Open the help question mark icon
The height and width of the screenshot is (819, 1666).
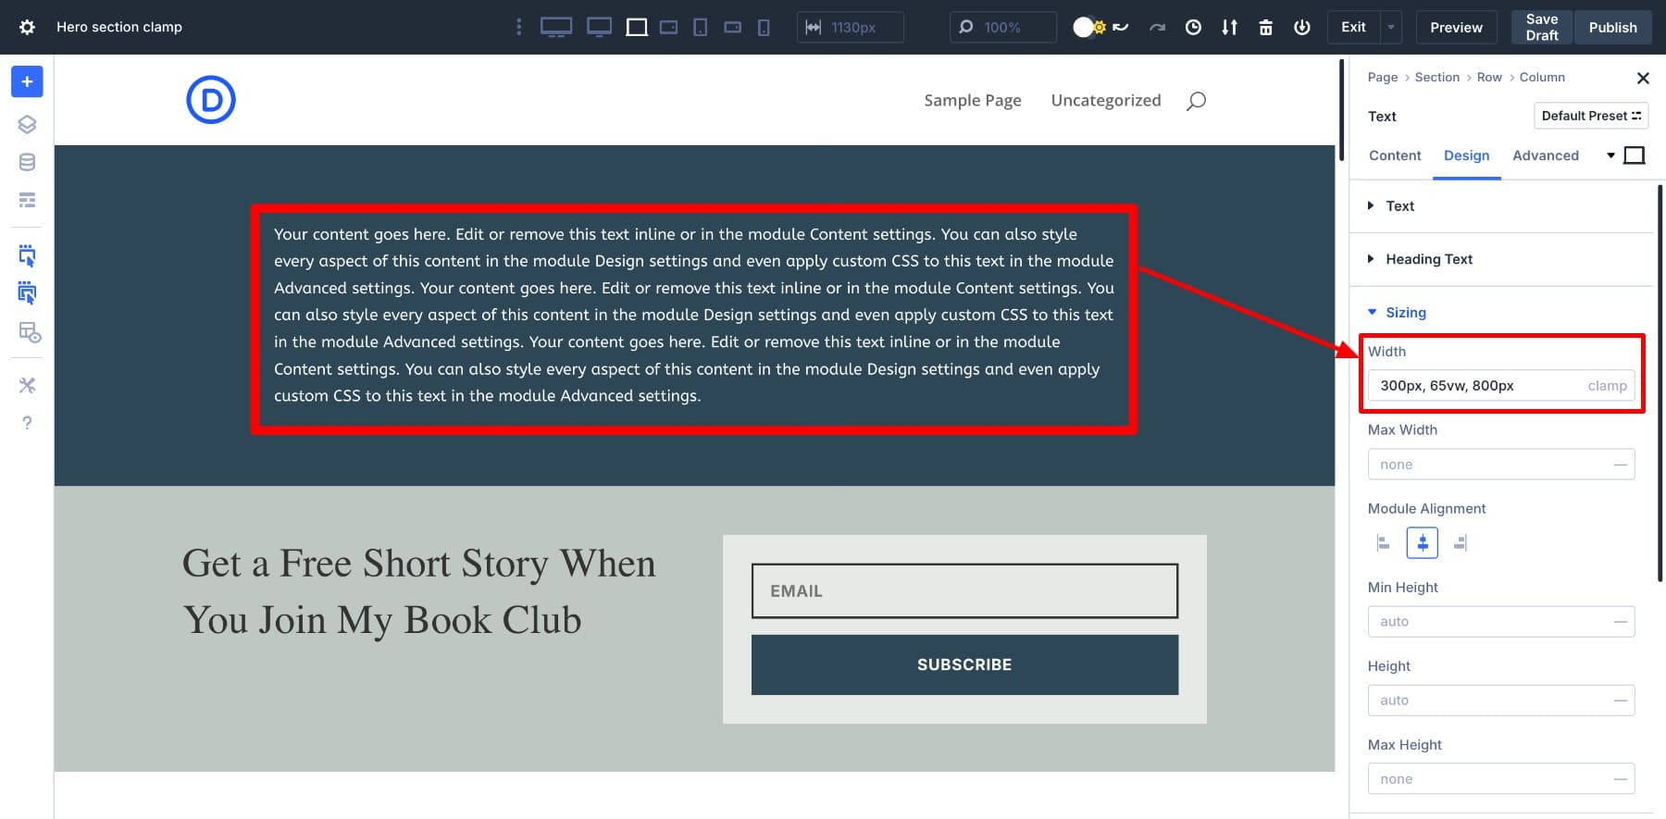pos(27,423)
